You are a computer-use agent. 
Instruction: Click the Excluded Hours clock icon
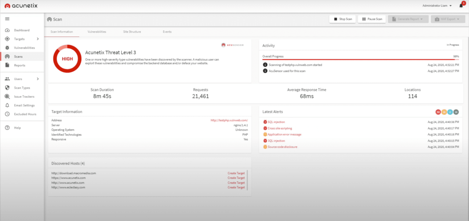pyautogui.click(x=7, y=114)
